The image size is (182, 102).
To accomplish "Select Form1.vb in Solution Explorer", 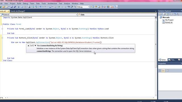I will click(x=169, y=23).
